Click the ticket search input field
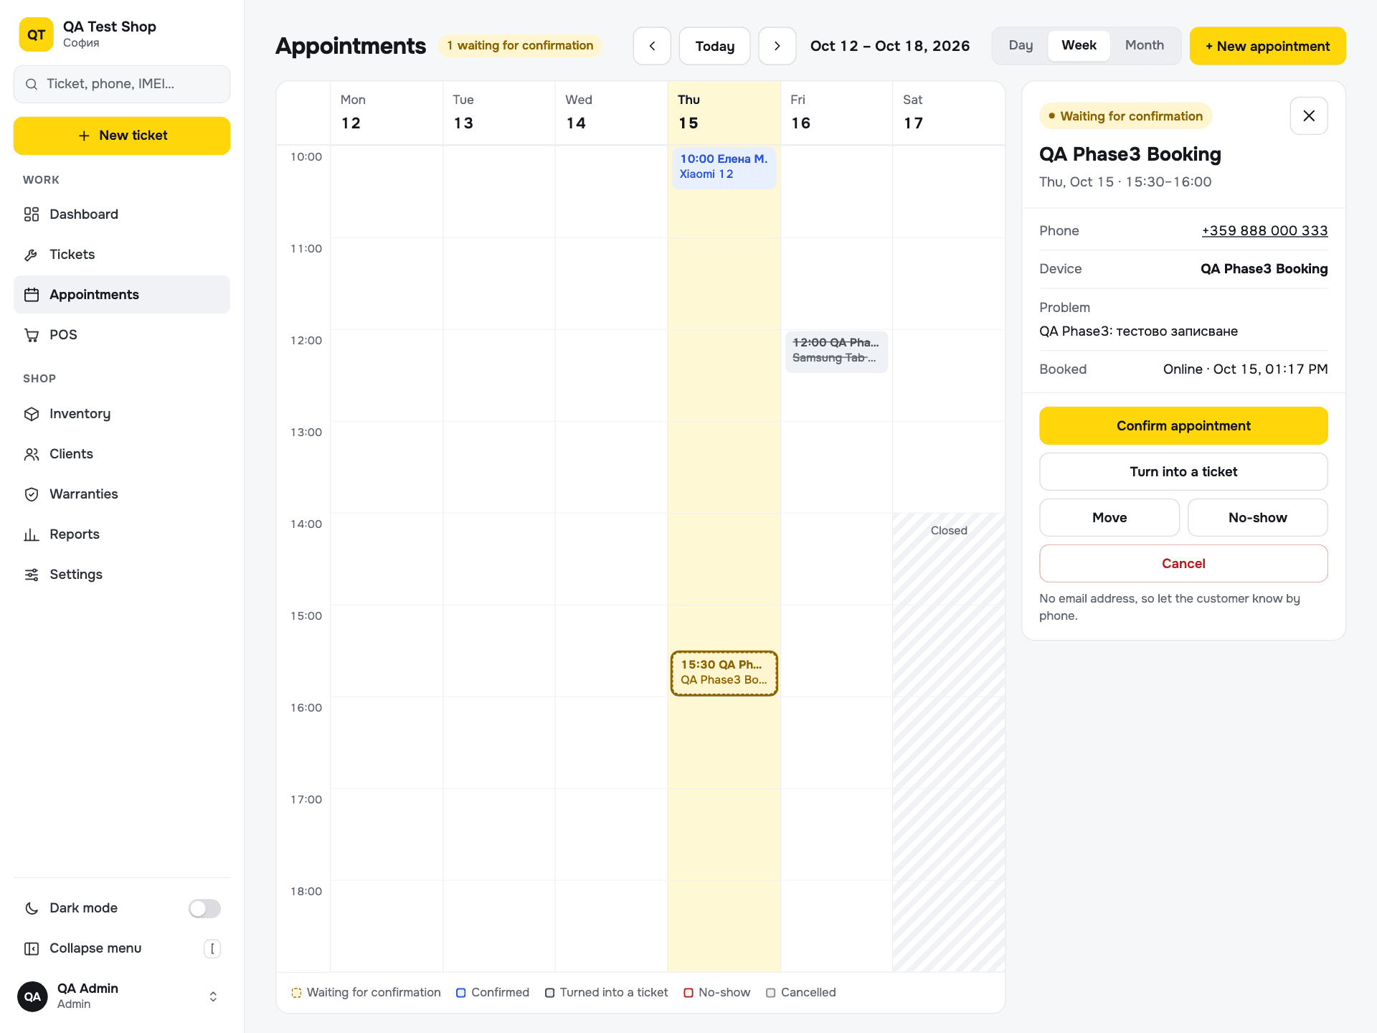The height and width of the screenshot is (1033, 1377). pos(122,84)
